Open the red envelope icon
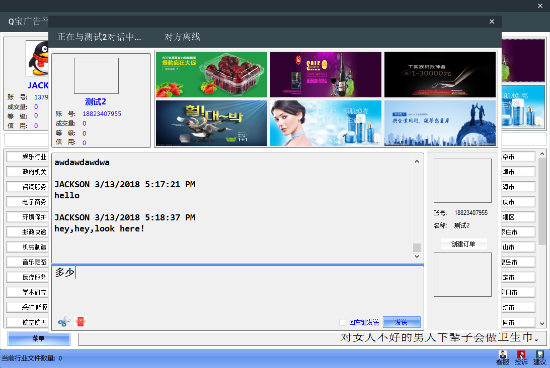The height and width of the screenshot is (368, 550). (x=81, y=321)
